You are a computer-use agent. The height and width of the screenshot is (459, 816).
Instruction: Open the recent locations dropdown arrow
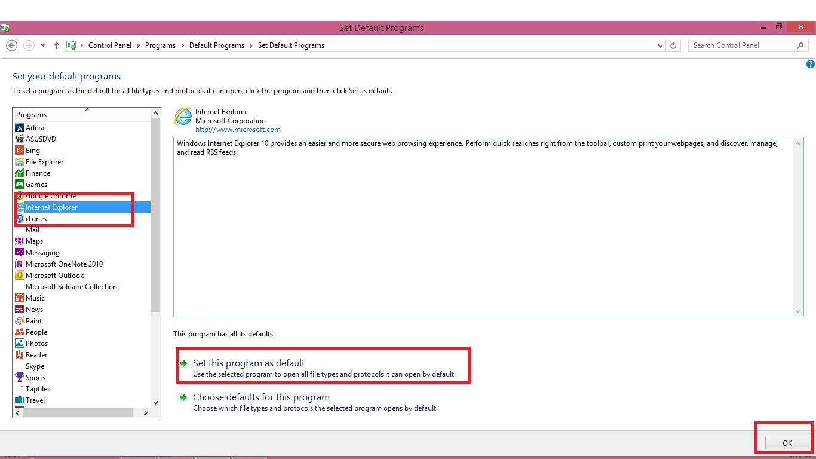(43, 45)
